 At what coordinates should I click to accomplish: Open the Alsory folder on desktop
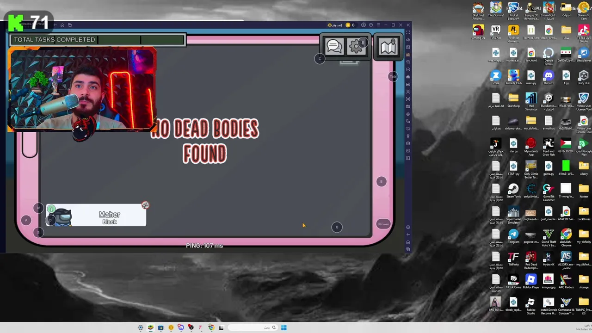click(584, 168)
